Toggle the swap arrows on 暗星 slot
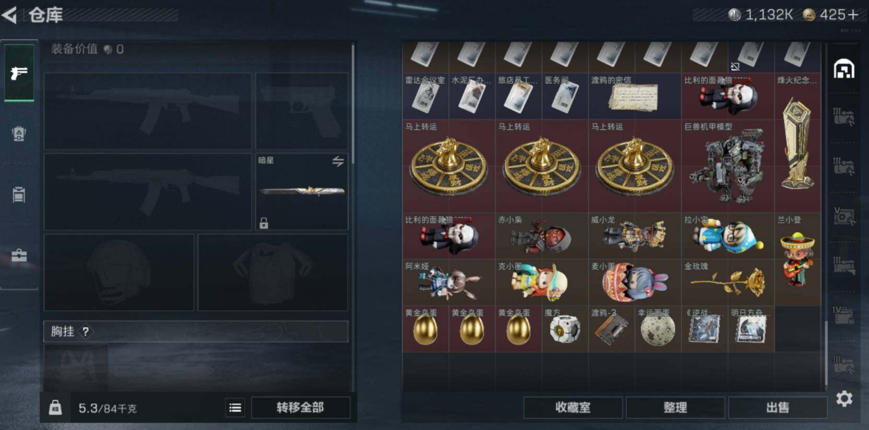Screen dimensions: 869x430 pyautogui.click(x=338, y=161)
